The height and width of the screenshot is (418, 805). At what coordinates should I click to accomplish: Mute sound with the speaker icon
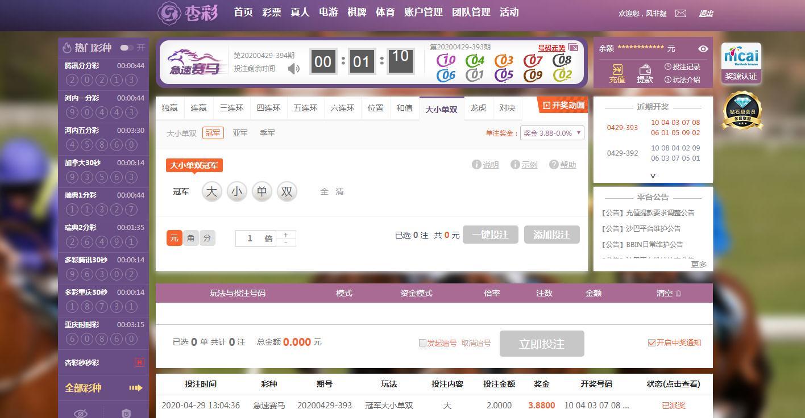[x=293, y=69]
